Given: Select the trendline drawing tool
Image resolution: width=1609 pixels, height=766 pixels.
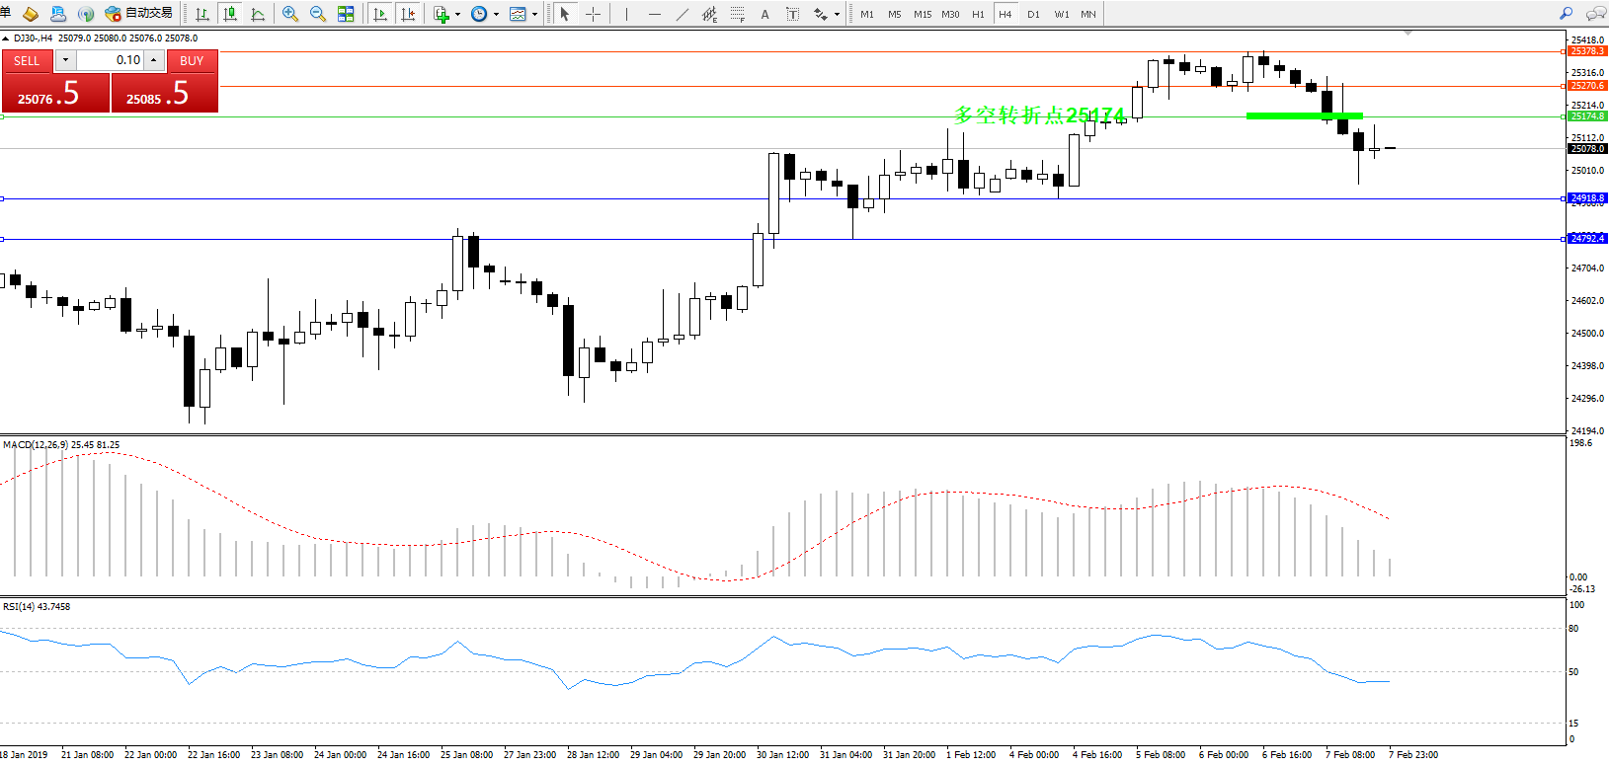Looking at the screenshot, I should pyautogui.click(x=682, y=14).
